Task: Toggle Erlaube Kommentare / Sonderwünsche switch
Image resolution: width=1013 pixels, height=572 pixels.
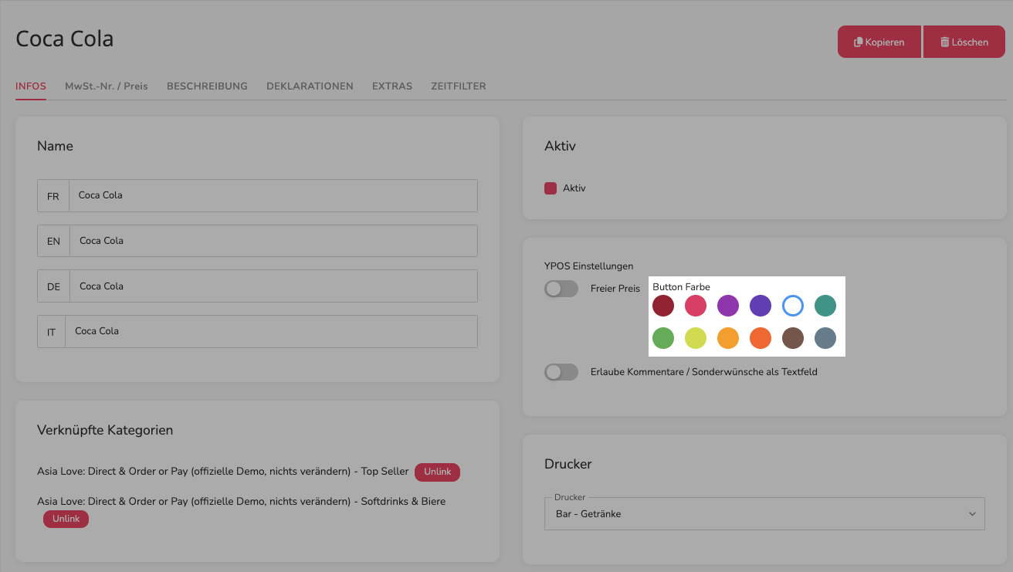Action: pos(561,372)
